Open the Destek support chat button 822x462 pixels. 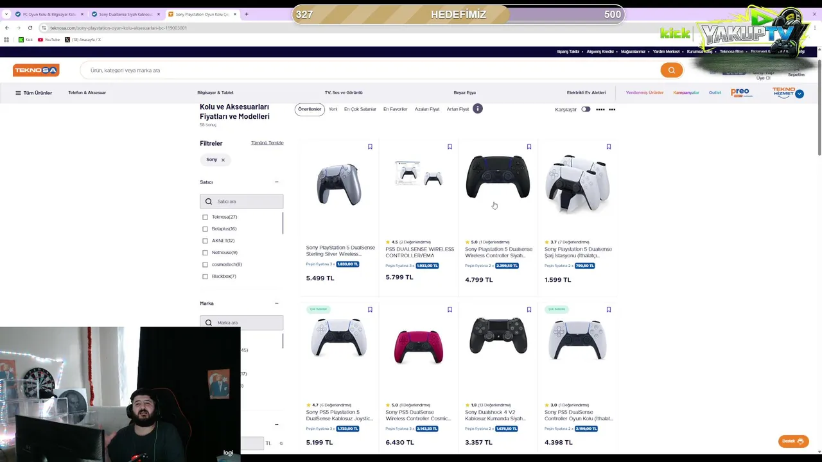point(793,441)
